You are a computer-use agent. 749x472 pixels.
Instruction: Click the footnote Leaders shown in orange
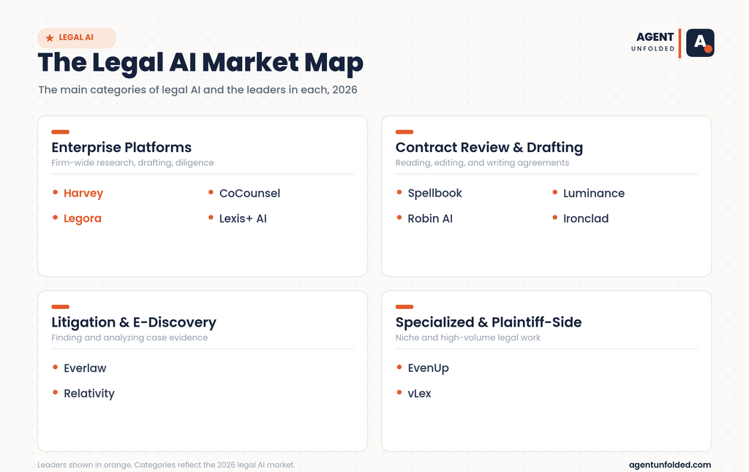166,465
